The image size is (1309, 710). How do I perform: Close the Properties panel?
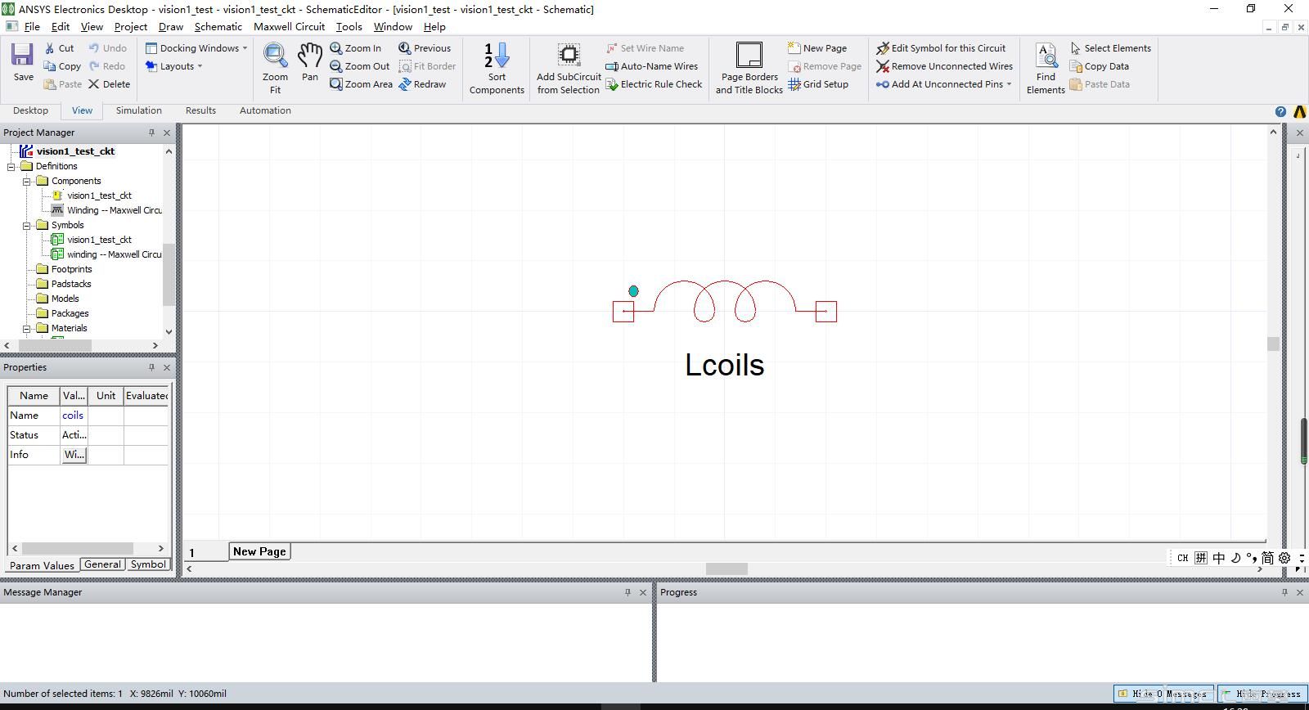167,367
